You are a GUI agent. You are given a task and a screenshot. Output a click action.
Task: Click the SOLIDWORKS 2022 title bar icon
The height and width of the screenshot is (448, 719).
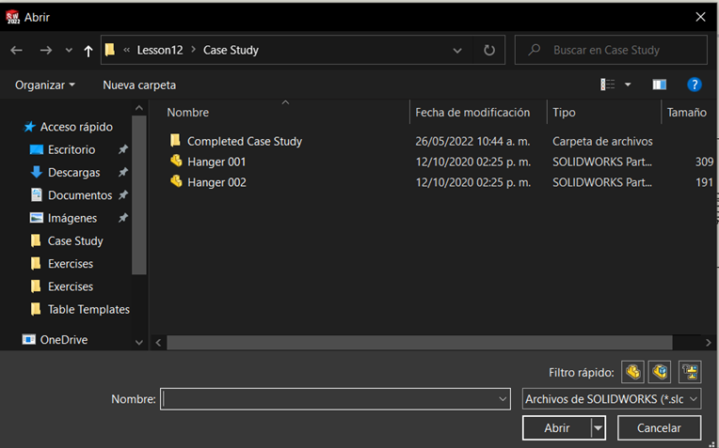[x=12, y=17]
